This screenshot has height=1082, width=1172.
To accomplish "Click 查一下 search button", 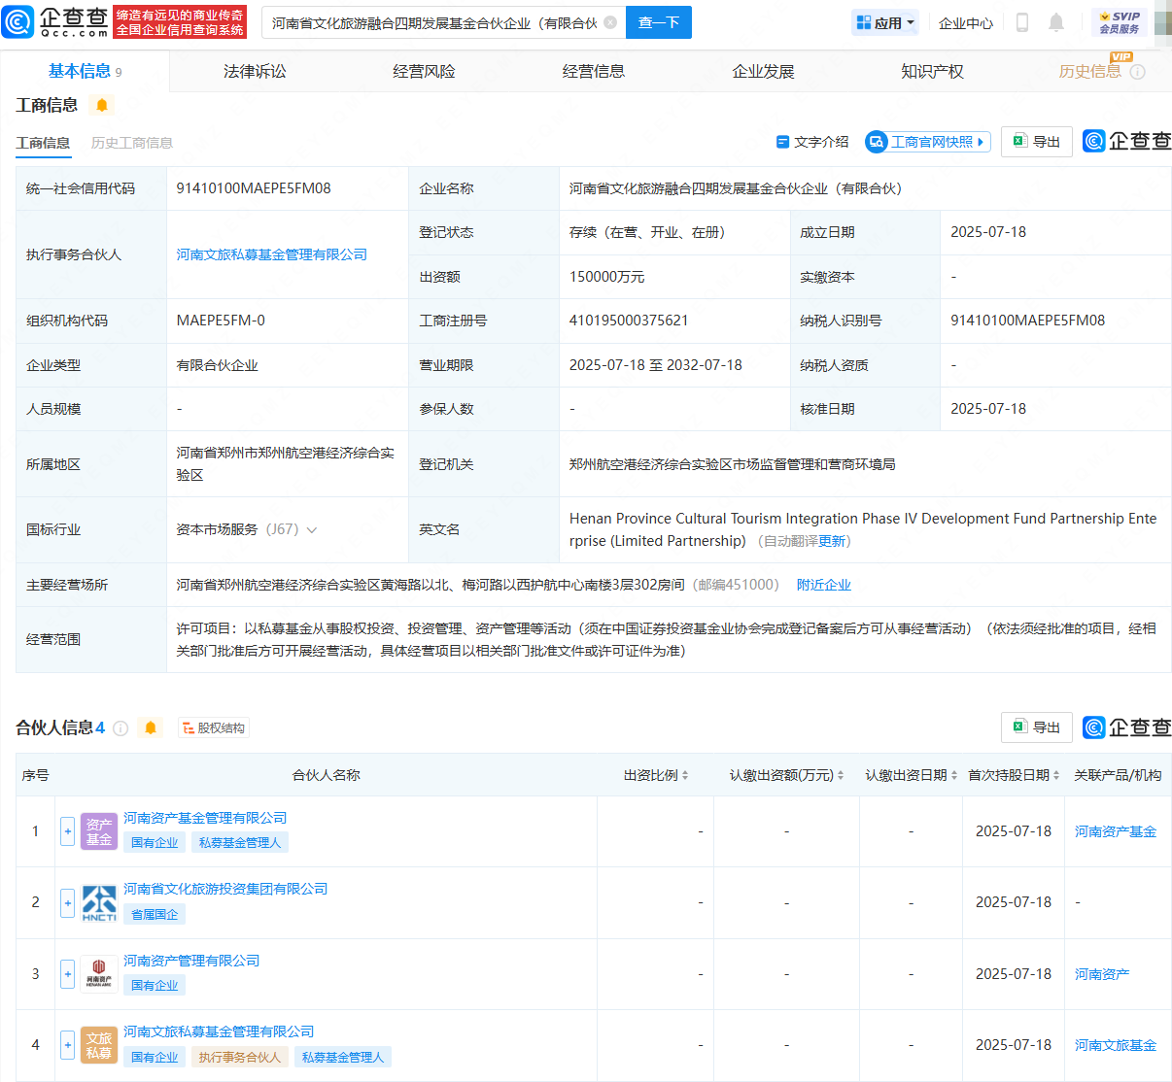I will (x=659, y=22).
